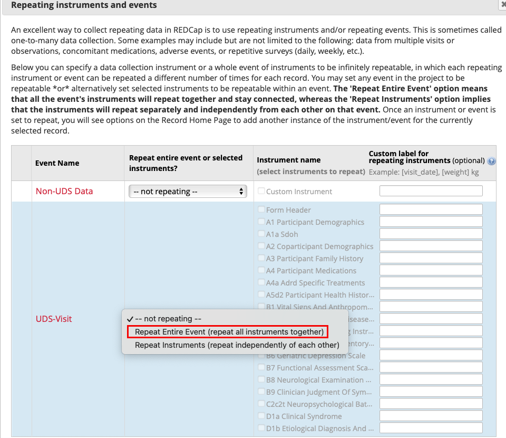
Task: Check the A4 Participant Medications checkbox
Action: coord(261,270)
